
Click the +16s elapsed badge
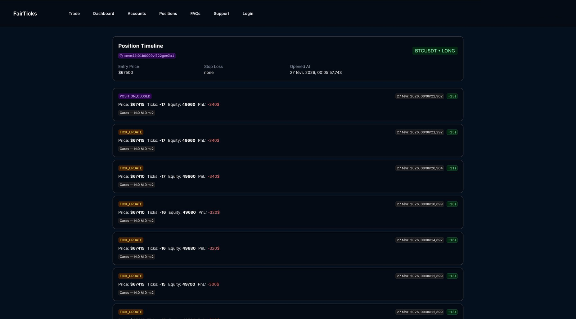(452, 240)
